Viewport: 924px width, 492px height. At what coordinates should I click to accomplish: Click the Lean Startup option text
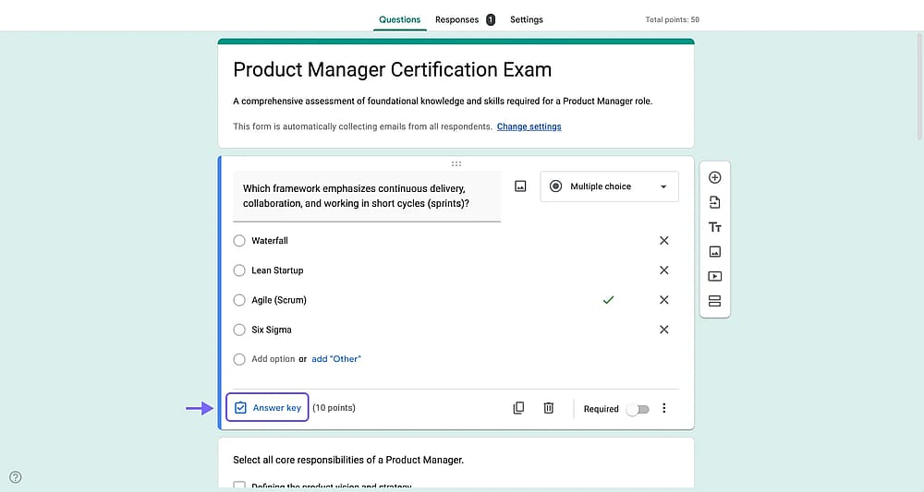click(x=277, y=270)
